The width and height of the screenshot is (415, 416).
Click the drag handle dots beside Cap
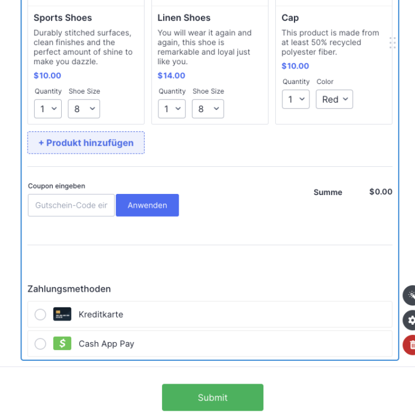pos(392,43)
